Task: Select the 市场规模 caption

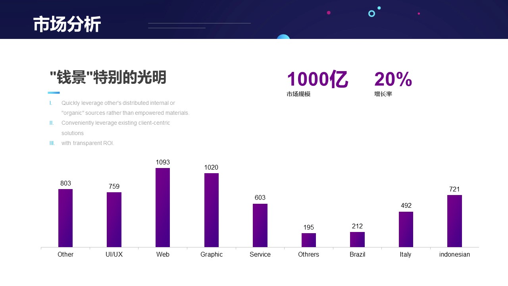Action: coord(298,94)
